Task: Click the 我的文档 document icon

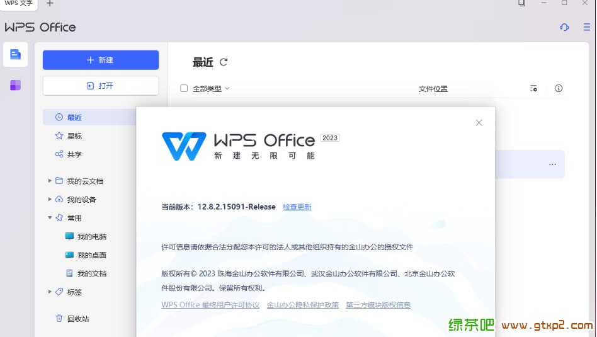Action: pyautogui.click(x=69, y=273)
